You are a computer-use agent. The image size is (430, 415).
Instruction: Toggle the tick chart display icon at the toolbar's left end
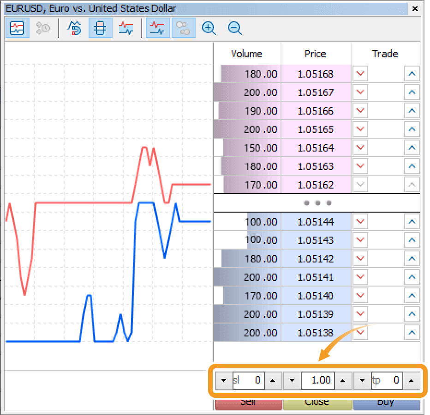click(x=17, y=28)
